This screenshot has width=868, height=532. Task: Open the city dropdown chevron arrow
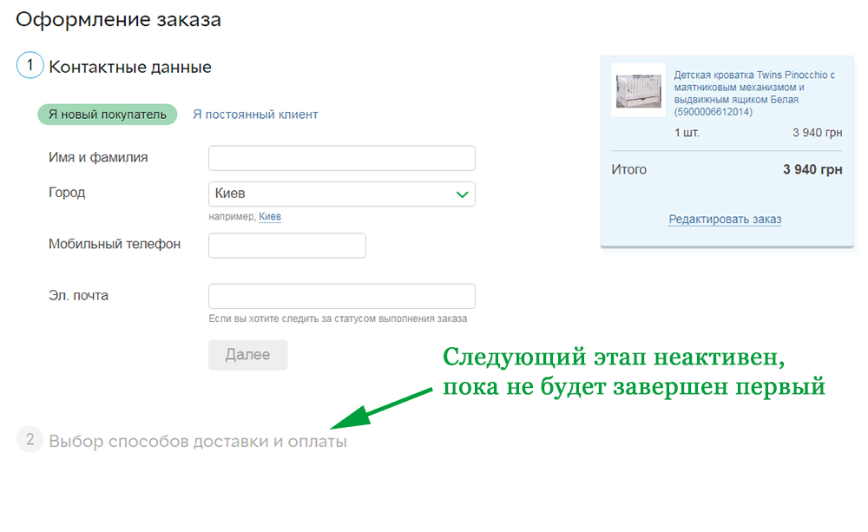point(464,194)
